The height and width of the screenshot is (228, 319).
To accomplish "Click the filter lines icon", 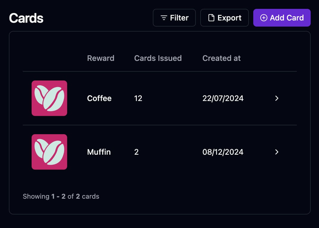I will (x=164, y=18).
